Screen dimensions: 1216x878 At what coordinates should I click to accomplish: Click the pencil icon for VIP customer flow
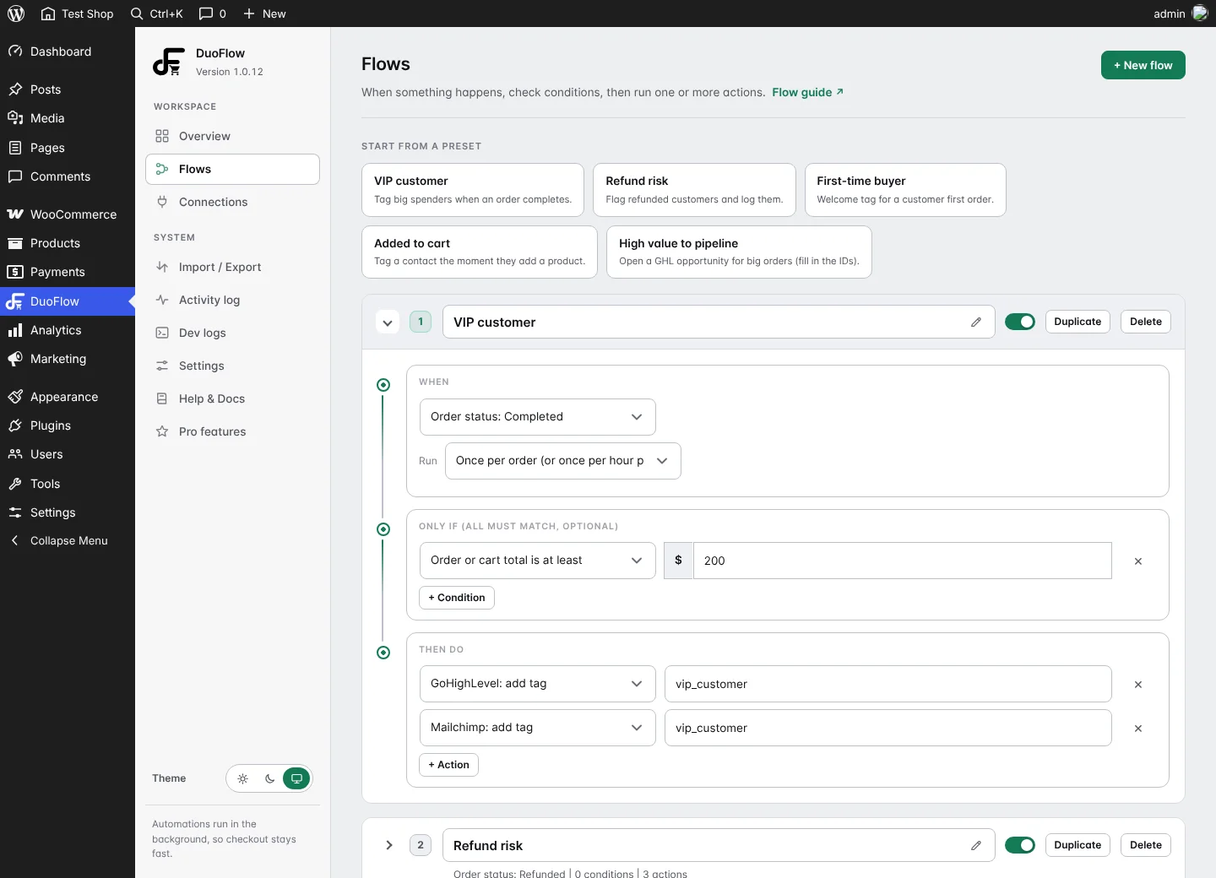(976, 322)
